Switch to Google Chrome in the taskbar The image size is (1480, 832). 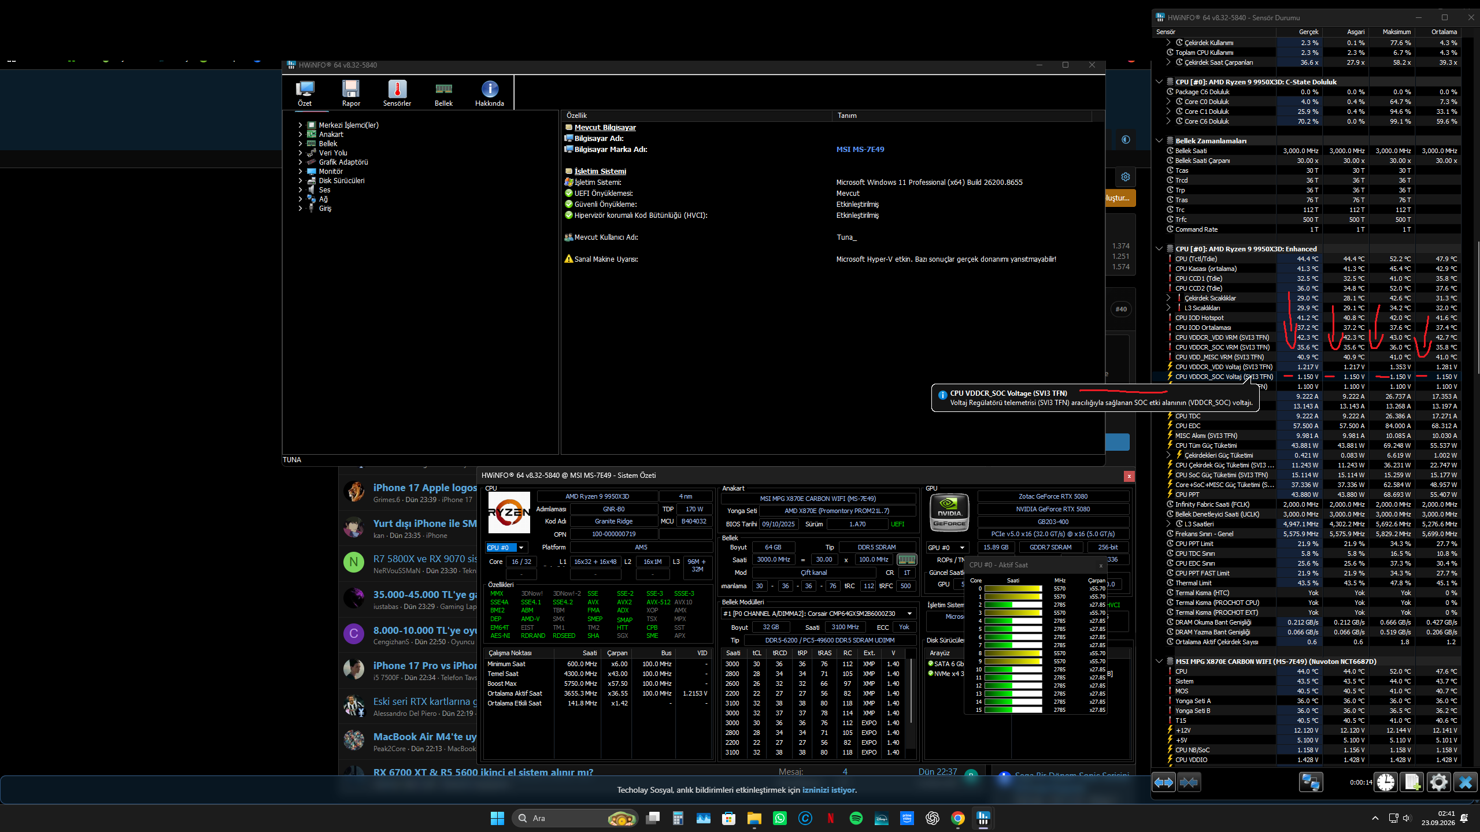958,818
